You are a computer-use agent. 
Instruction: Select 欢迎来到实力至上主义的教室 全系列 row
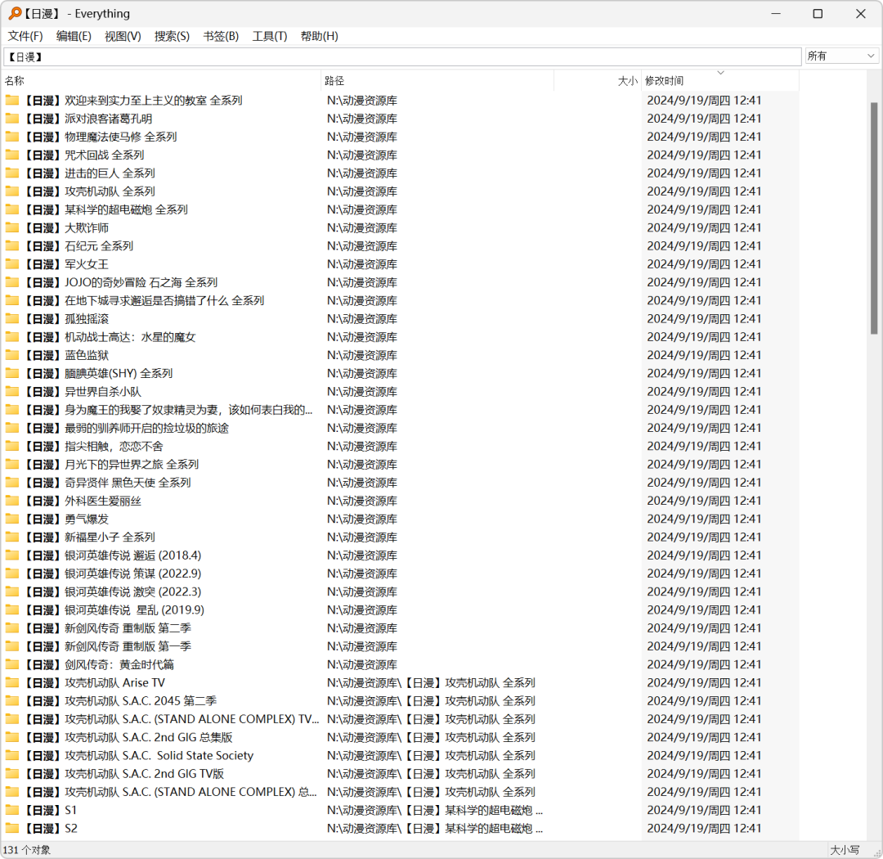401,101
